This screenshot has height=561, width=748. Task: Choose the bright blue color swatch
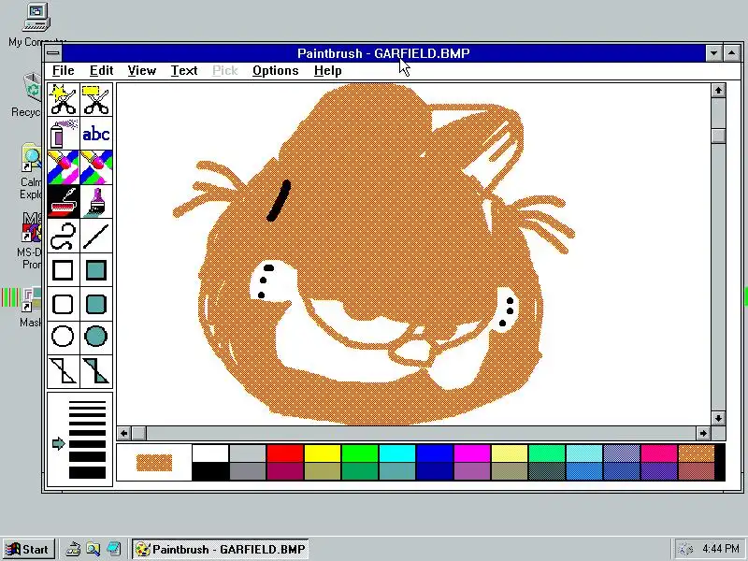(435, 453)
